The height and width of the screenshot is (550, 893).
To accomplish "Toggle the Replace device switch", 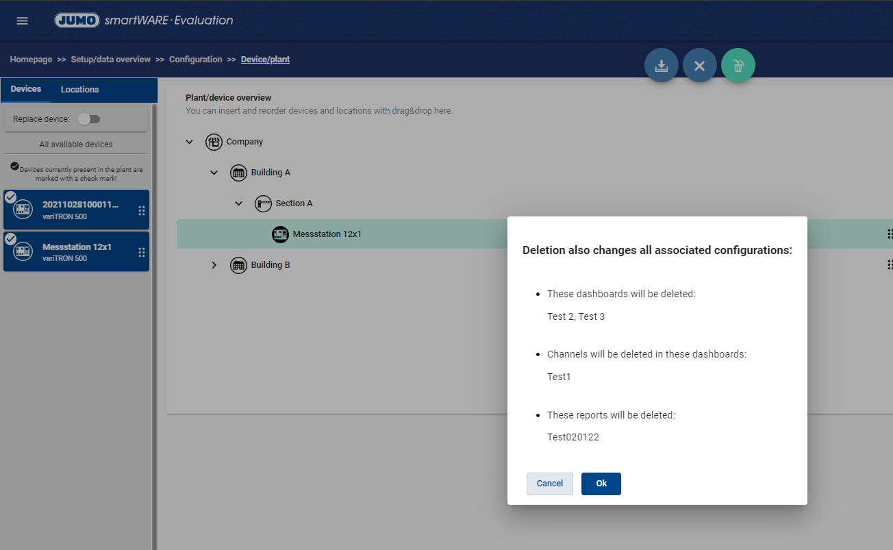I will [x=89, y=119].
